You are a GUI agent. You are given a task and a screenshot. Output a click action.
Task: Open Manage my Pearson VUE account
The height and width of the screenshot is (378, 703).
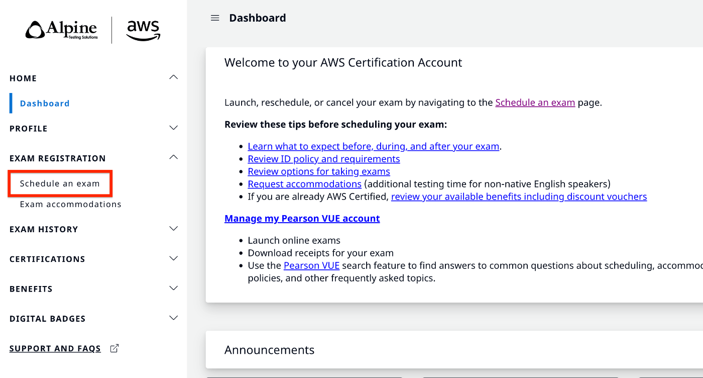[302, 219]
